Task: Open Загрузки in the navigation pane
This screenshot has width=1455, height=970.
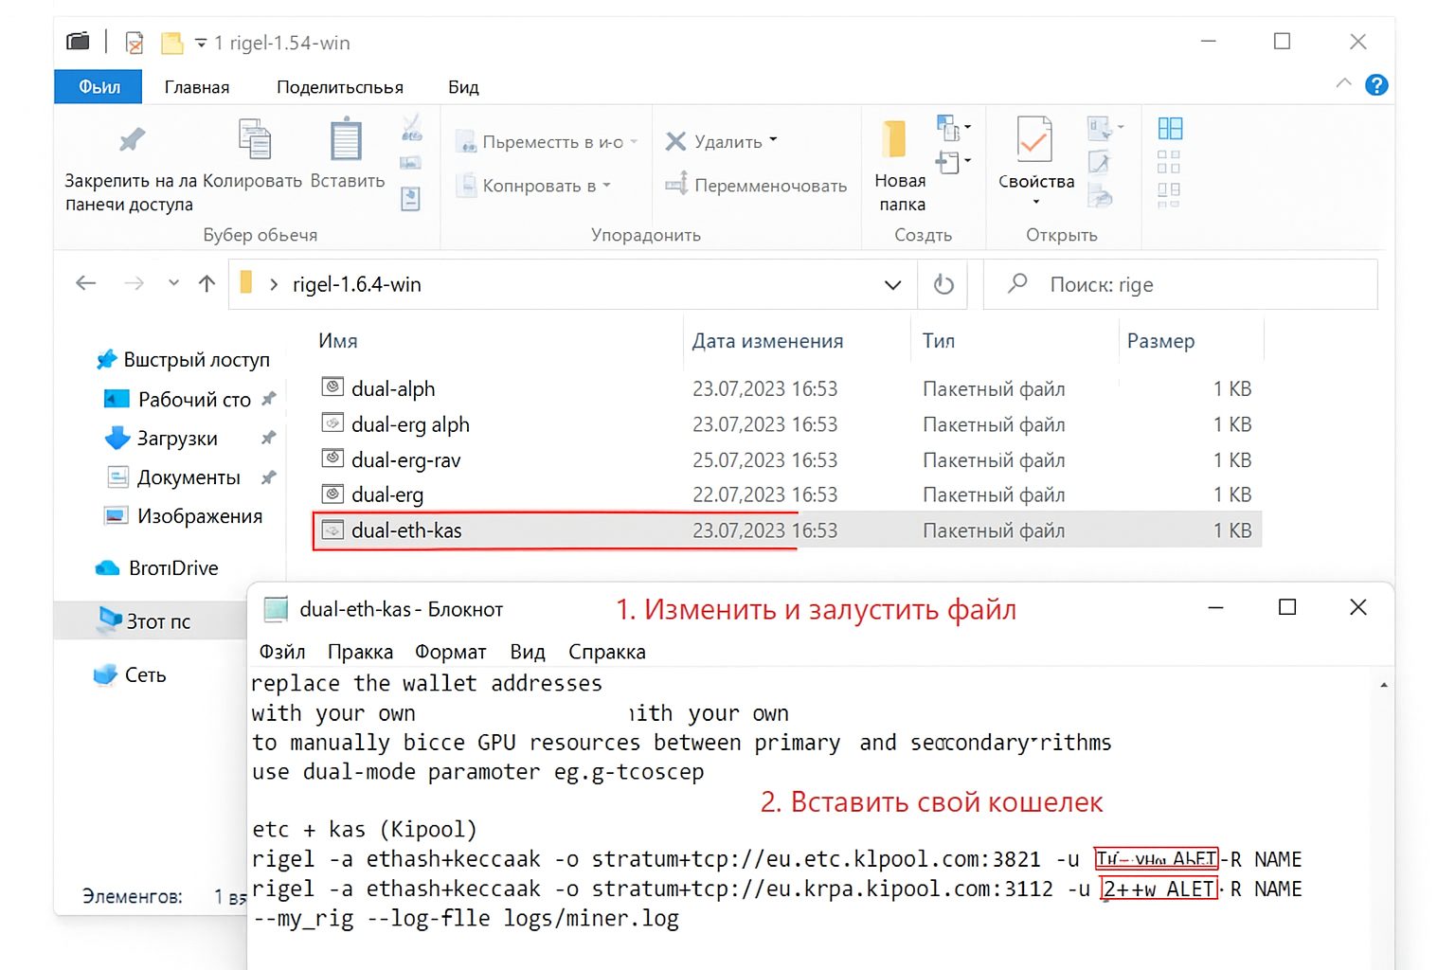Action: tap(177, 439)
